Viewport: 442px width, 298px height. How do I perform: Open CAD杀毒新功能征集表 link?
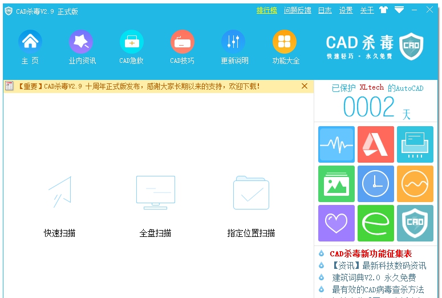(371, 253)
